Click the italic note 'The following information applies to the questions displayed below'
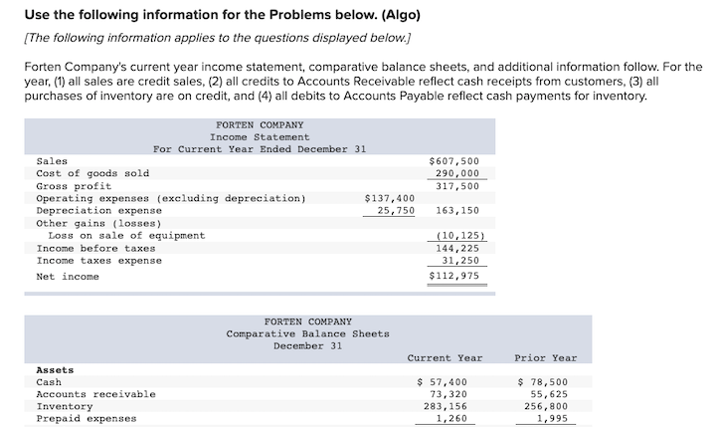This screenshot has width=717, height=427. [x=217, y=38]
